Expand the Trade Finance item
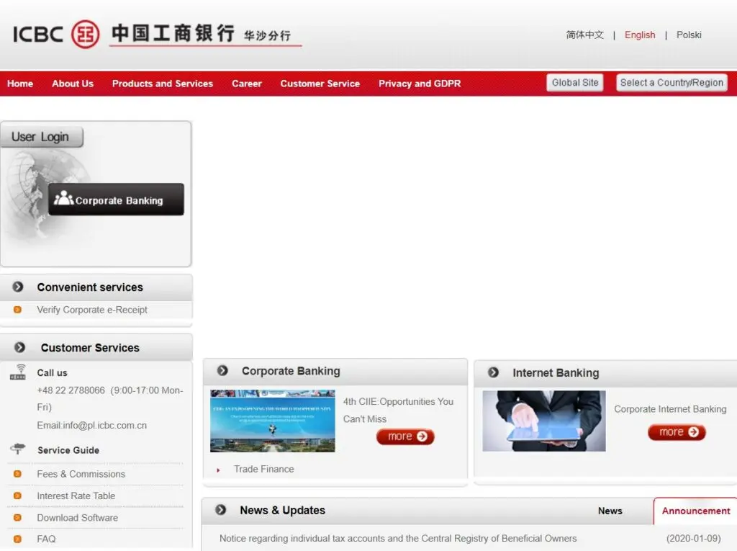Screen dimensions: 737x551 coord(263,469)
